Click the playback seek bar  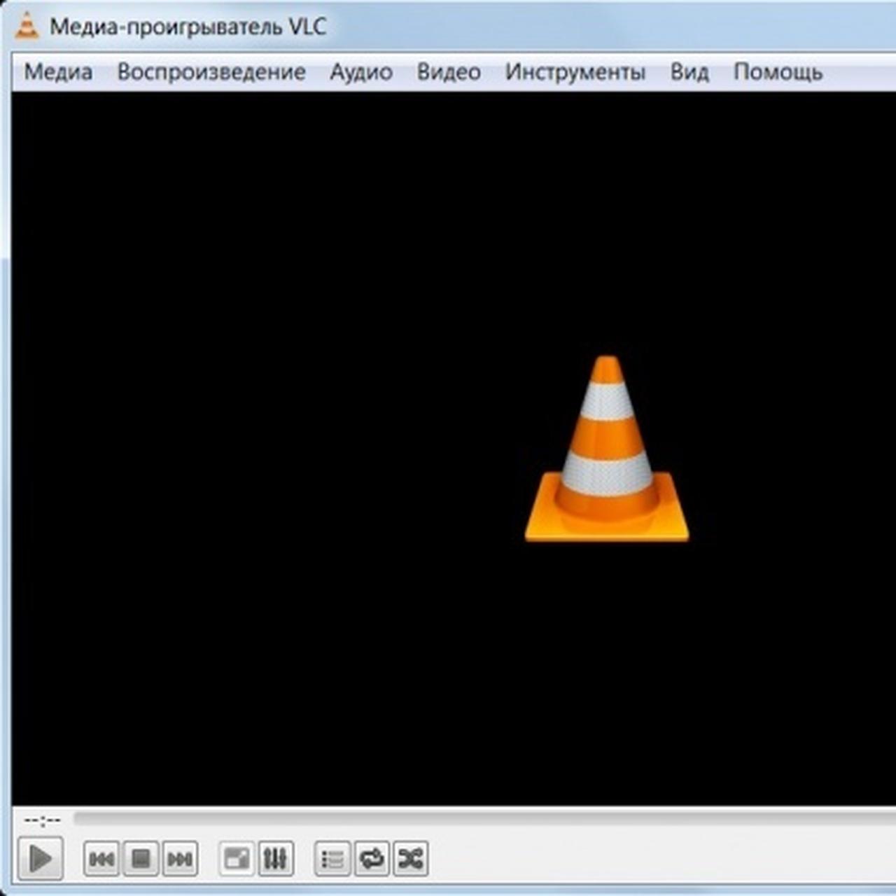pos(484,818)
